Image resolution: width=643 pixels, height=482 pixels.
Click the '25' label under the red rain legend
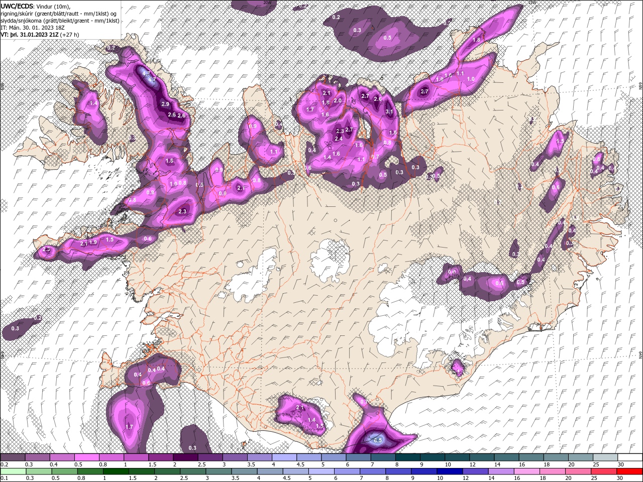pyautogui.click(x=595, y=478)
